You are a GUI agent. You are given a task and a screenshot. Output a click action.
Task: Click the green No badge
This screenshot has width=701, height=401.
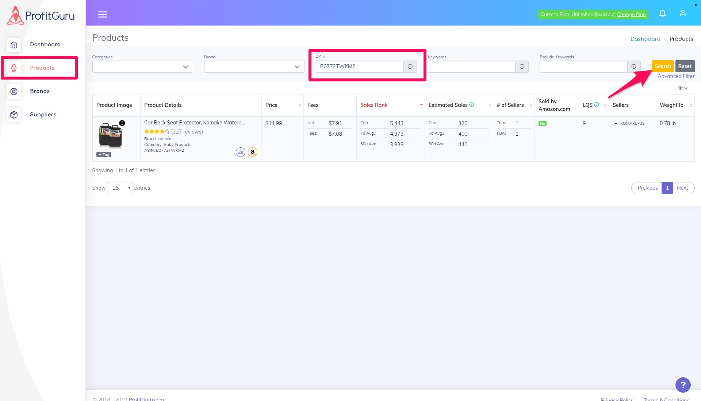click(543, 124)
